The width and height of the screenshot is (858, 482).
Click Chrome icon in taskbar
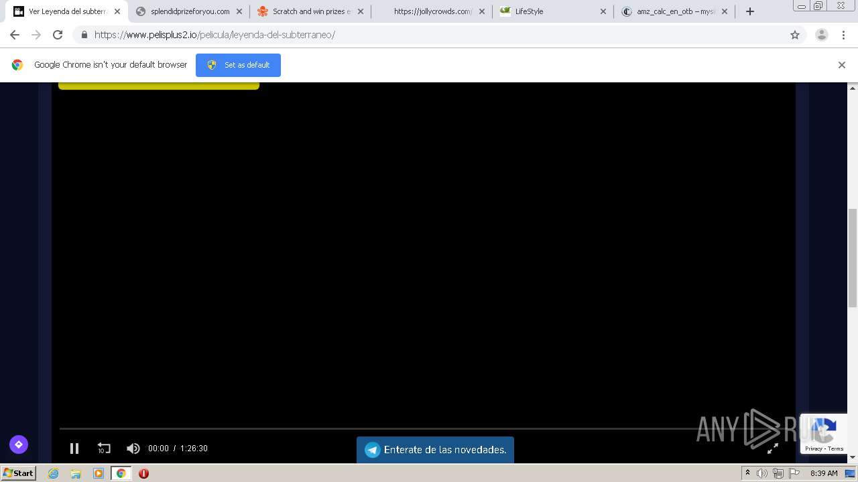(121, 473)
